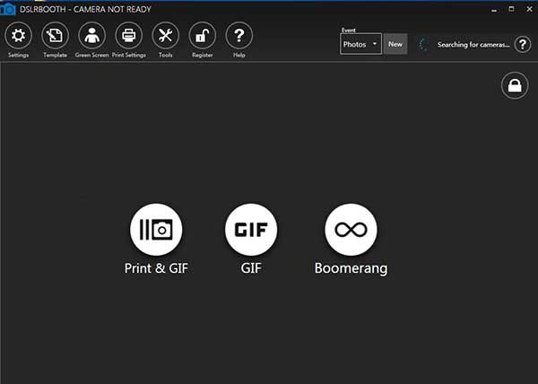538x384 pixels.
Task: Expand the Event Photos dropdown
Action: coord(360,44)
